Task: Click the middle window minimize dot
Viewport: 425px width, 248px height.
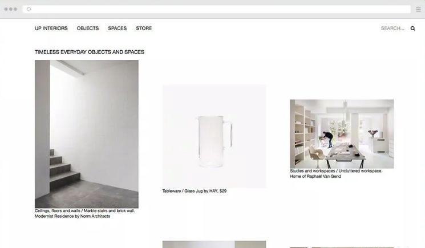Action: point(11,9)
